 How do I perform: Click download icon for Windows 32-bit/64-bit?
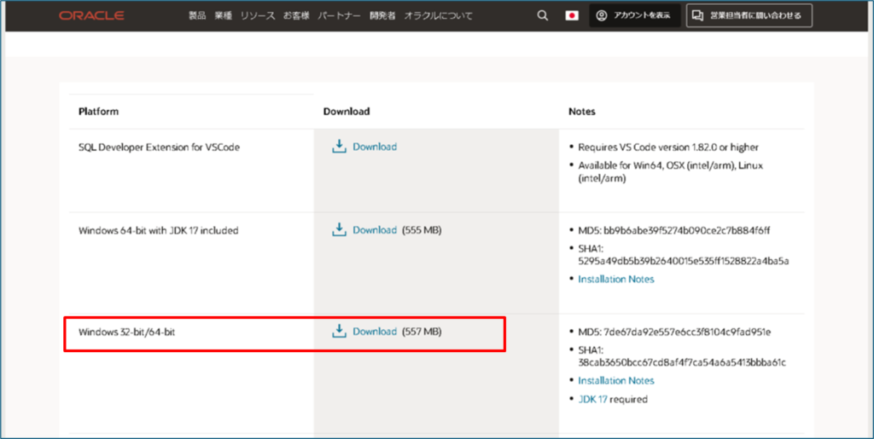[x=339, y=332]
